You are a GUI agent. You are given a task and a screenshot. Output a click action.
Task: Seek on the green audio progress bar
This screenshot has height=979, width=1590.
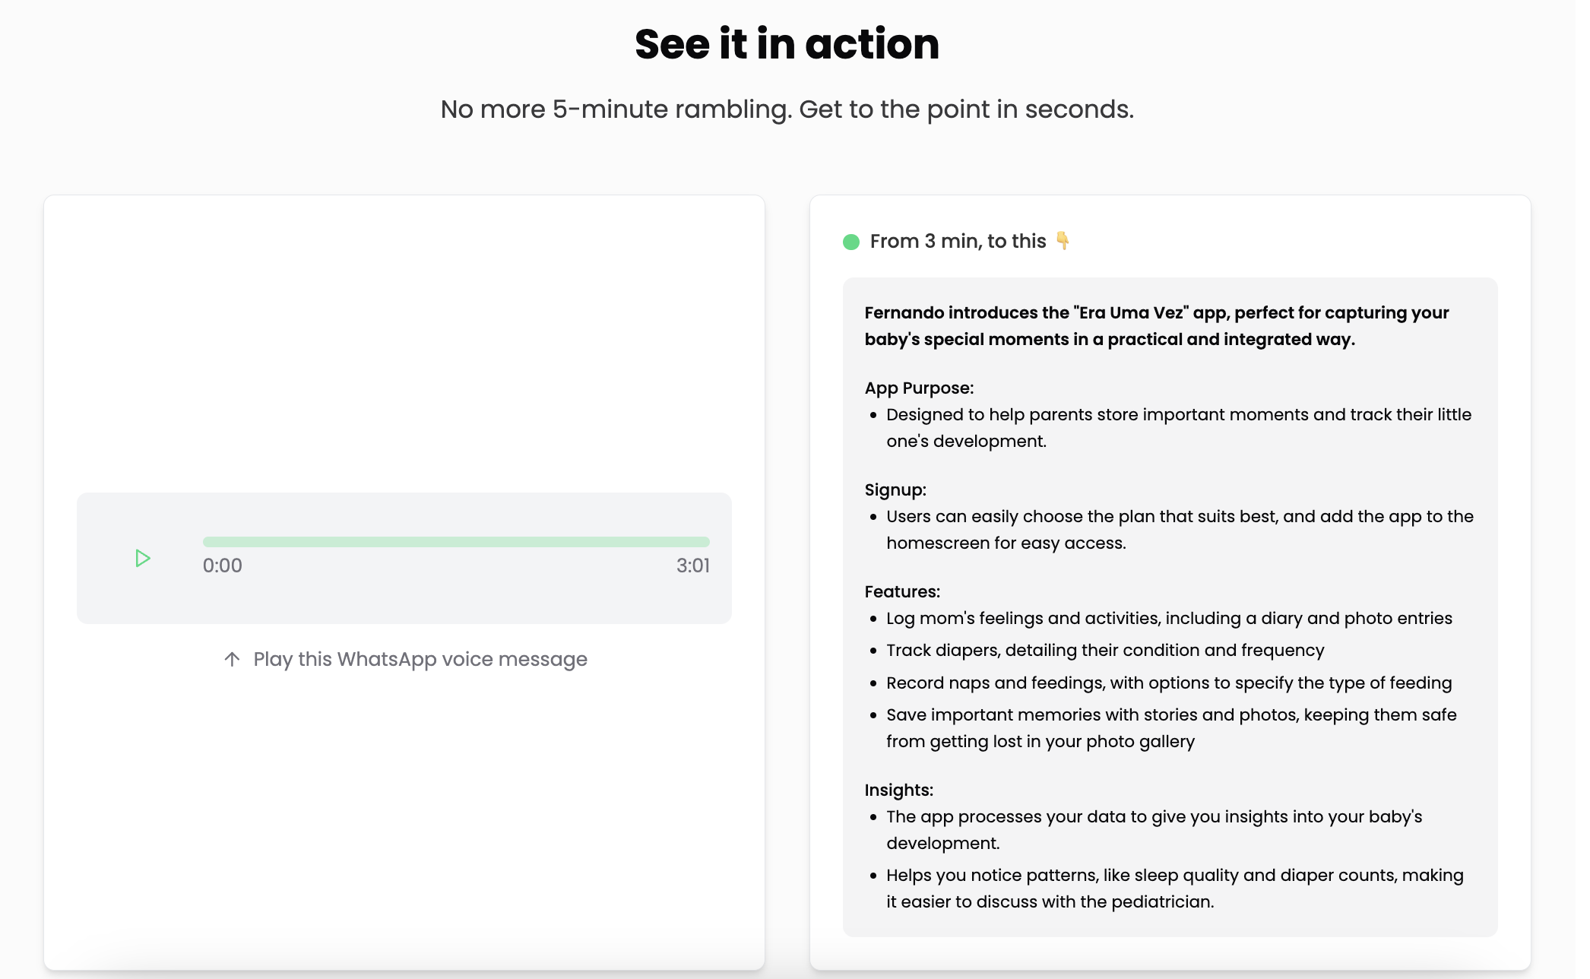(x=456, y=542)
